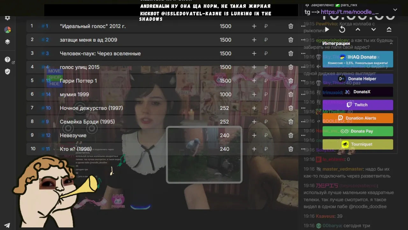
Task: Open more options for Ночное дежурство row
Action: [x=303, y=108]
